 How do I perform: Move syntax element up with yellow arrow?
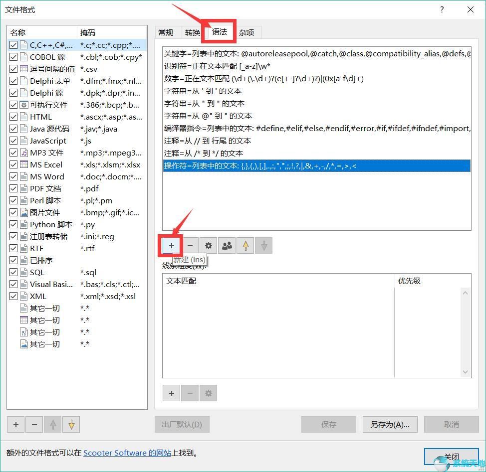[245, 246]
